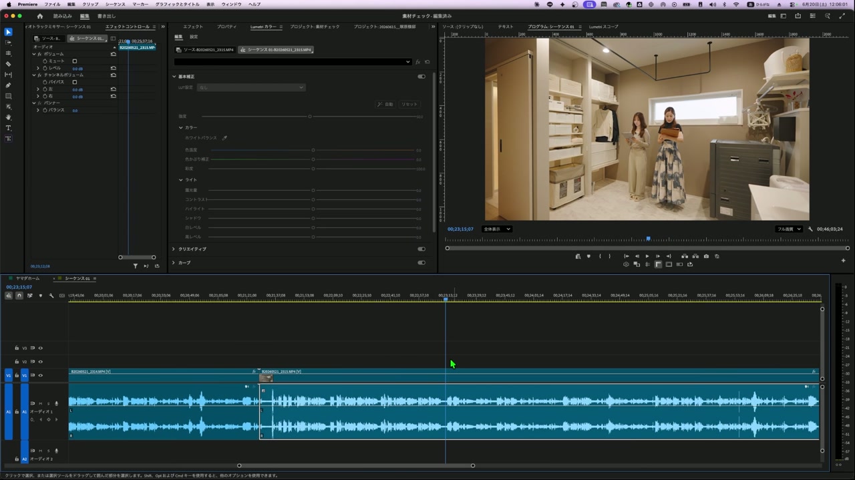The height and width of the screenshot is (480, 855).
Task: Collapse the 基本補正 section
Action: click(x=174, y=77)
